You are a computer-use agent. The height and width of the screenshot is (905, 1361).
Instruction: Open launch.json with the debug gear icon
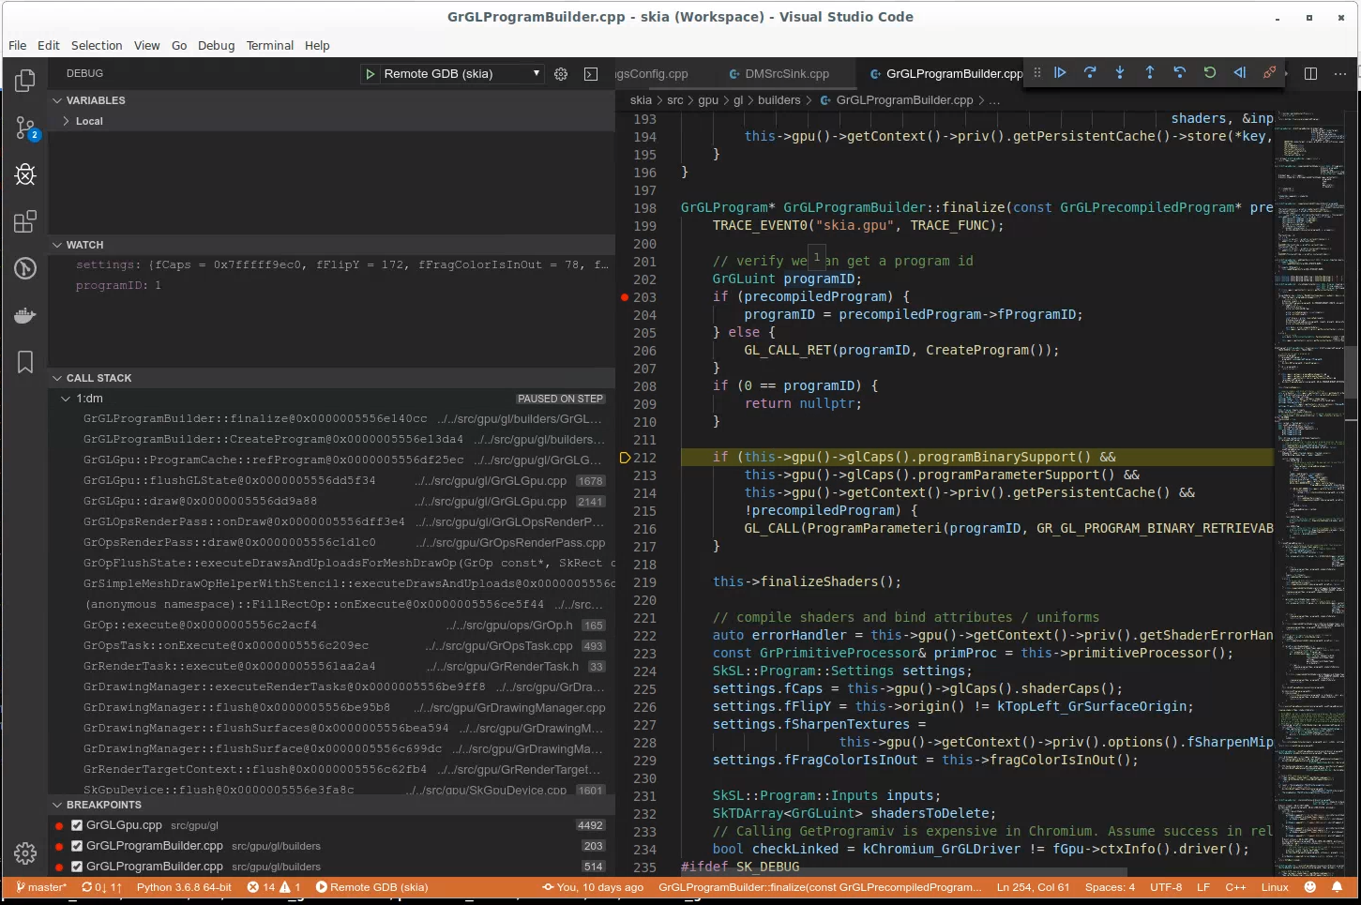tap(561, 74)
